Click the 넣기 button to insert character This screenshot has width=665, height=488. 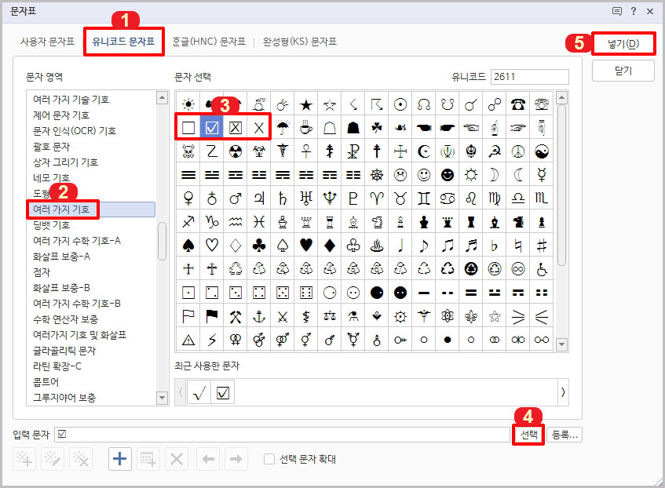click(x=623, y=43)
